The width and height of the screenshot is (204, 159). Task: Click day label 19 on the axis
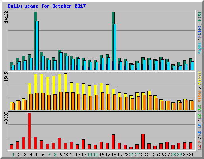pos(120,155)
